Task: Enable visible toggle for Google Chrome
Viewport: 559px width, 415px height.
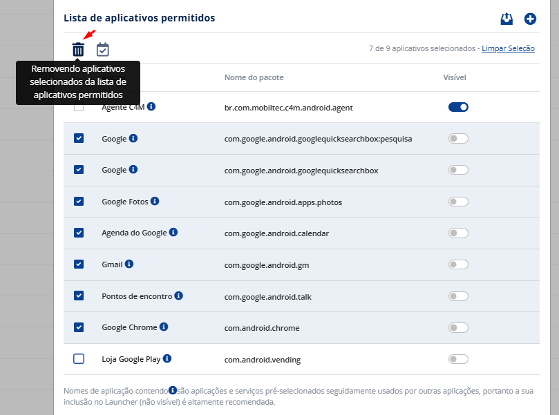Action: tap(458, 327)
